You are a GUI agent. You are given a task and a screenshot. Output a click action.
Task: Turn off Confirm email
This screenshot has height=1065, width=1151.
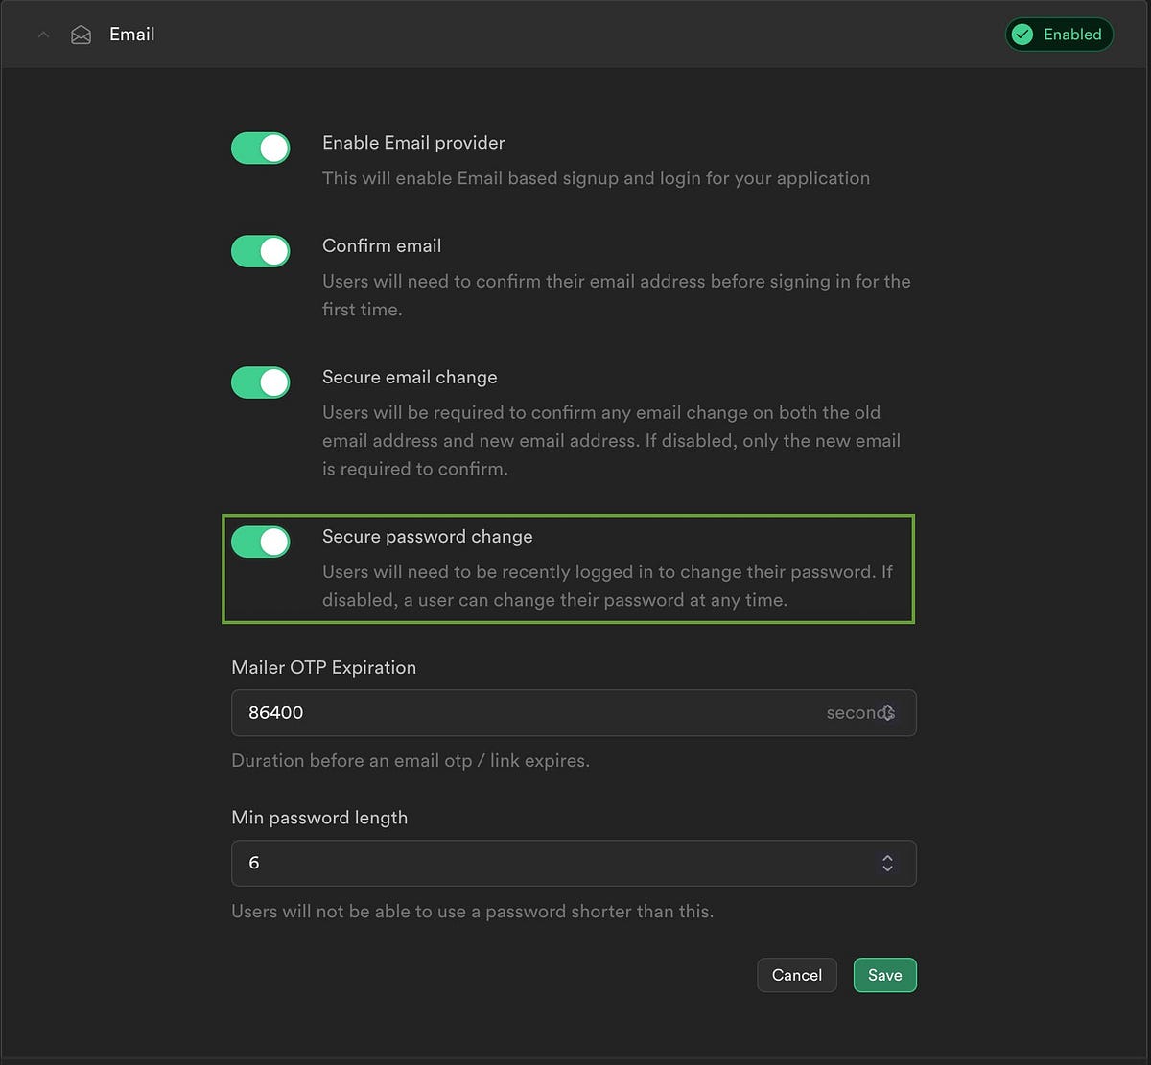tap(260, 251)
